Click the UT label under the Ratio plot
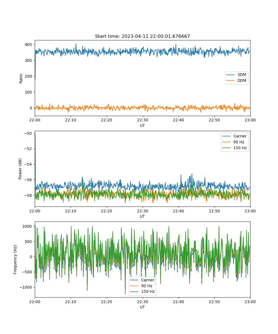Viewport: 278px width, 334px height. click(142, 126)
